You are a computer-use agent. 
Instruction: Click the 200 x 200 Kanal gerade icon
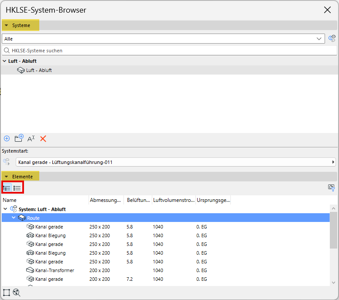point(30,279)
